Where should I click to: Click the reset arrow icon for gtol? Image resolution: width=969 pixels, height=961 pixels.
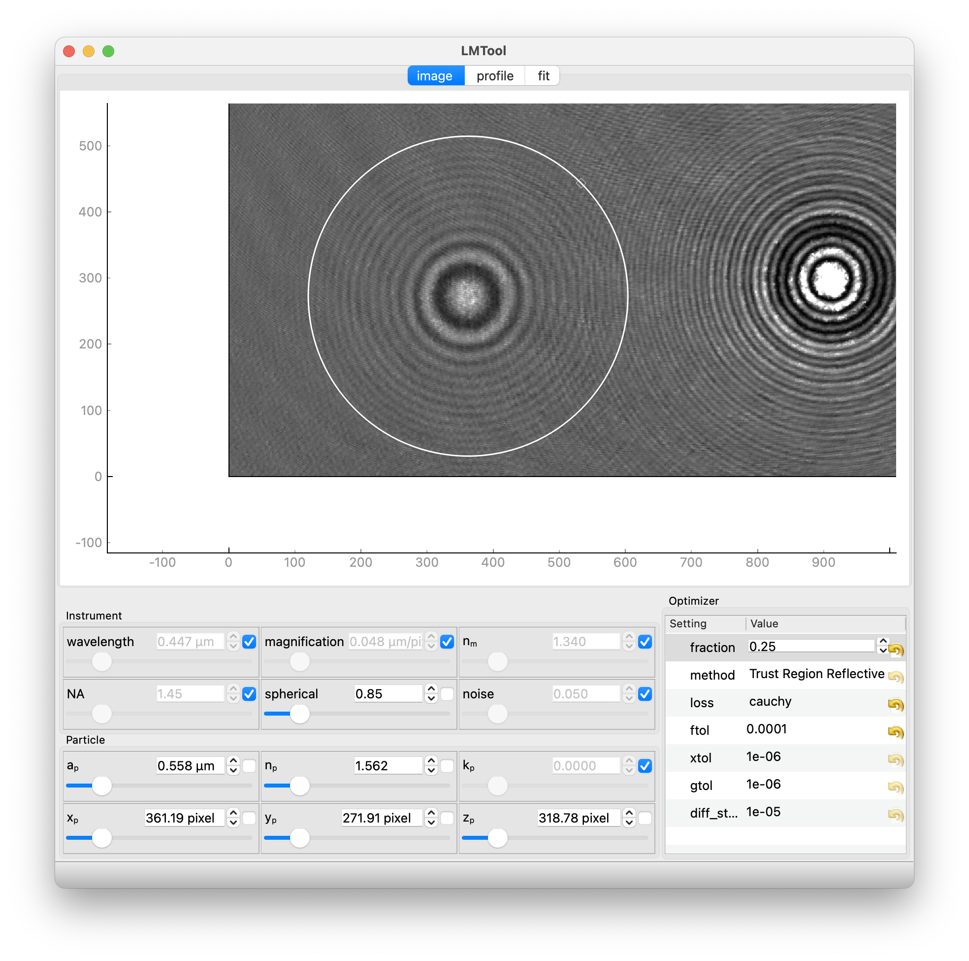pyautogui.click(x=895, y=787)
